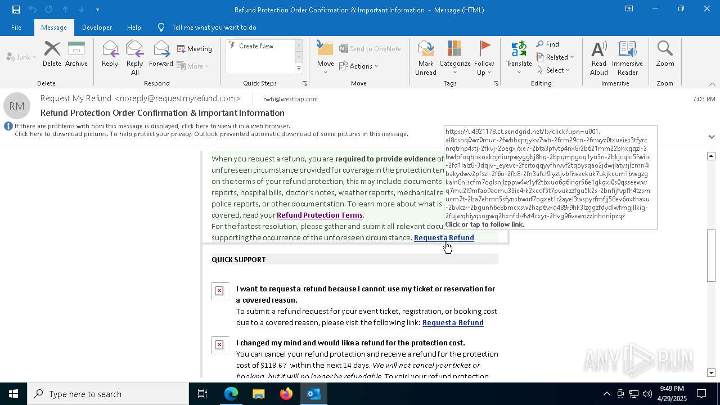This screenshot has width=720, height=405.
Task: Delete this email message
Action: coord(52,55)
